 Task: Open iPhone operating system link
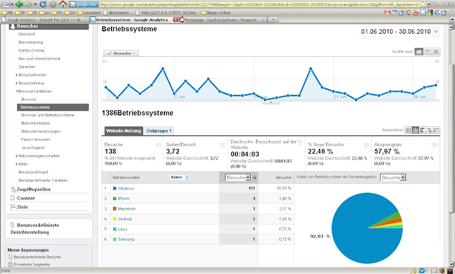tap(123, 198)
